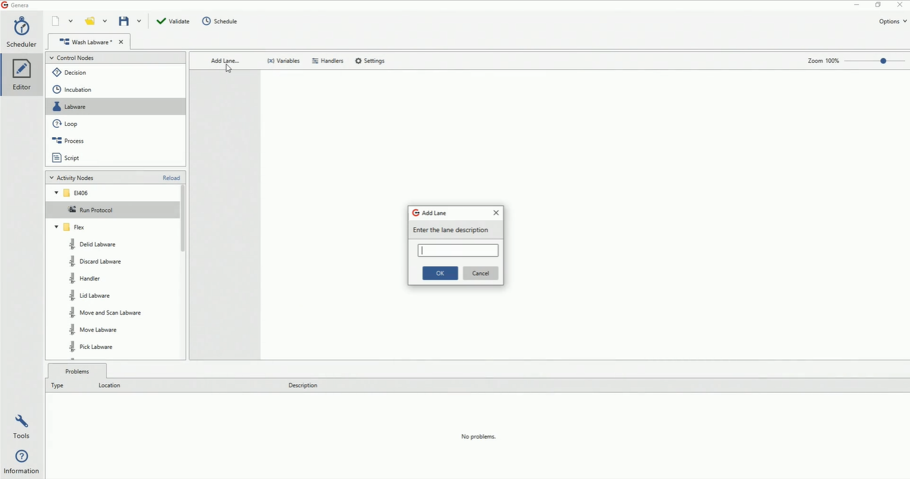Collapse the EI406 folder

pyautogui.click(x=56, y=193)
